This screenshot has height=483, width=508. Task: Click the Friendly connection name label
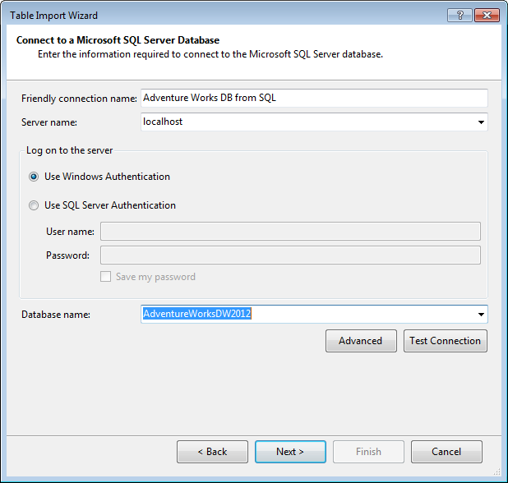coord(79,99)
